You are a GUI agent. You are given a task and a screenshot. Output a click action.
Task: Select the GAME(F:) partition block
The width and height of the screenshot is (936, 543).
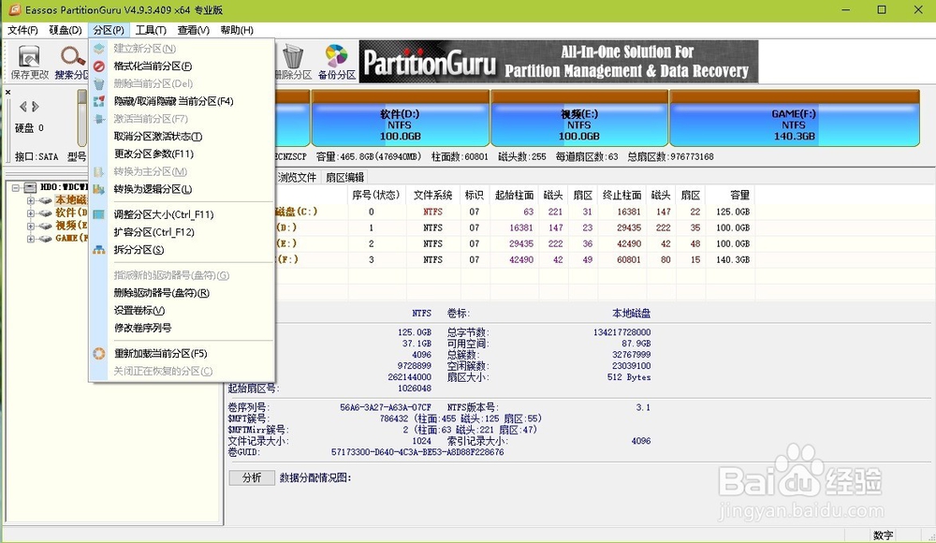794,118
